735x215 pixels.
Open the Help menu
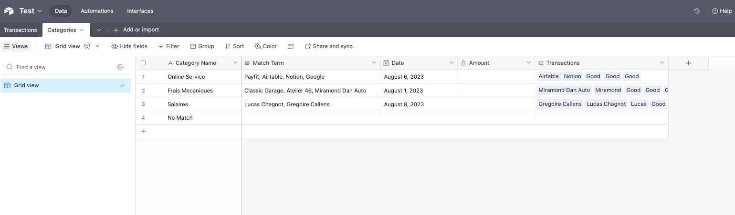tap(722, 11)
